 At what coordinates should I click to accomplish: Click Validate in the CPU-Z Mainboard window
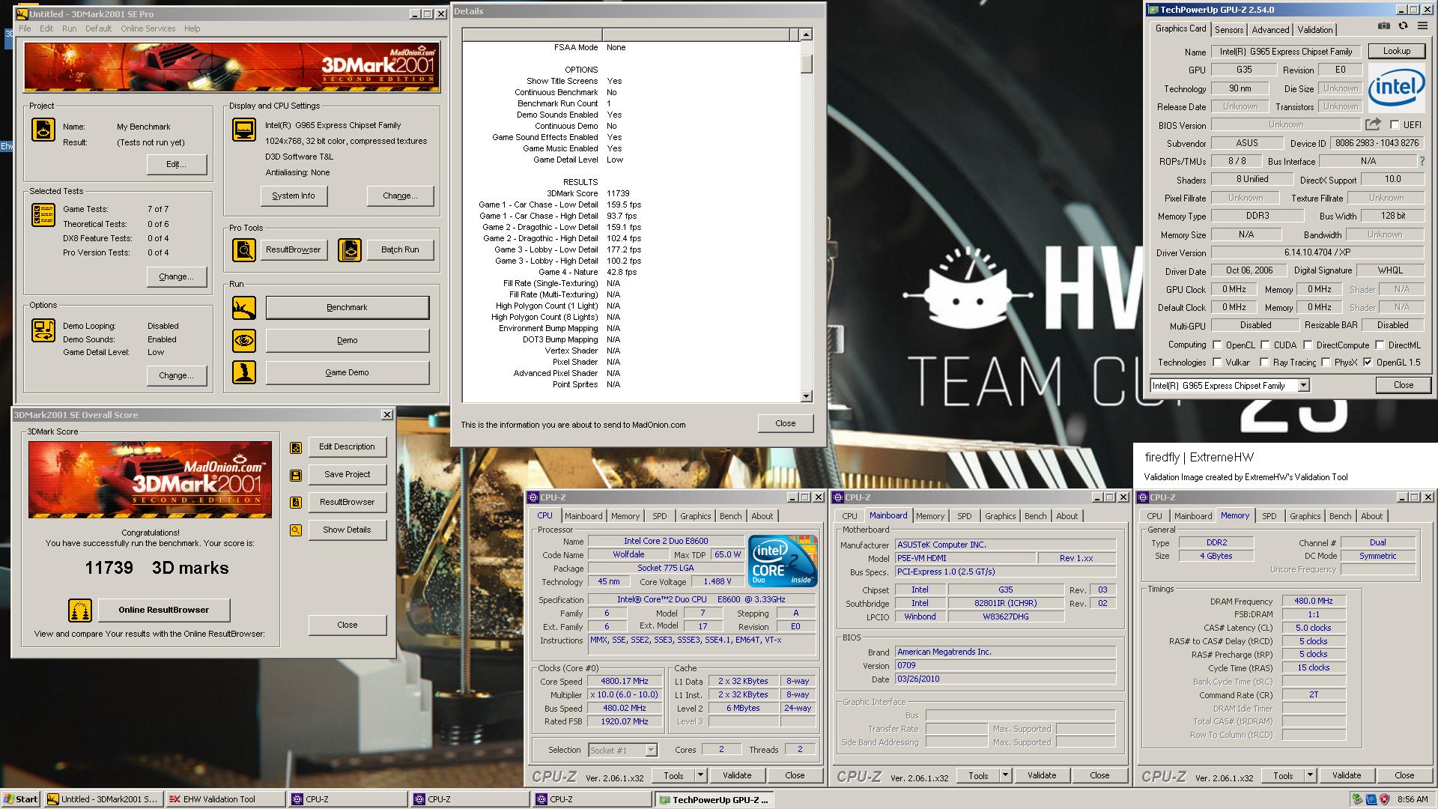(1042, 775)
